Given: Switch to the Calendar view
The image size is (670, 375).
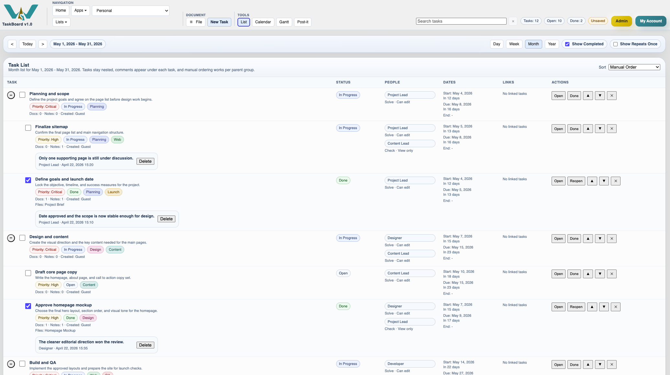Looking at the screenshot, I should (263, 22).
